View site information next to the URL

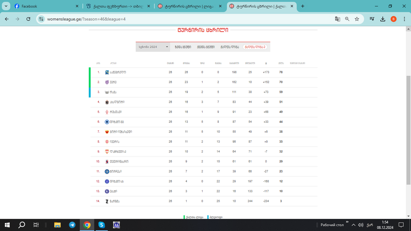(41, 19)
